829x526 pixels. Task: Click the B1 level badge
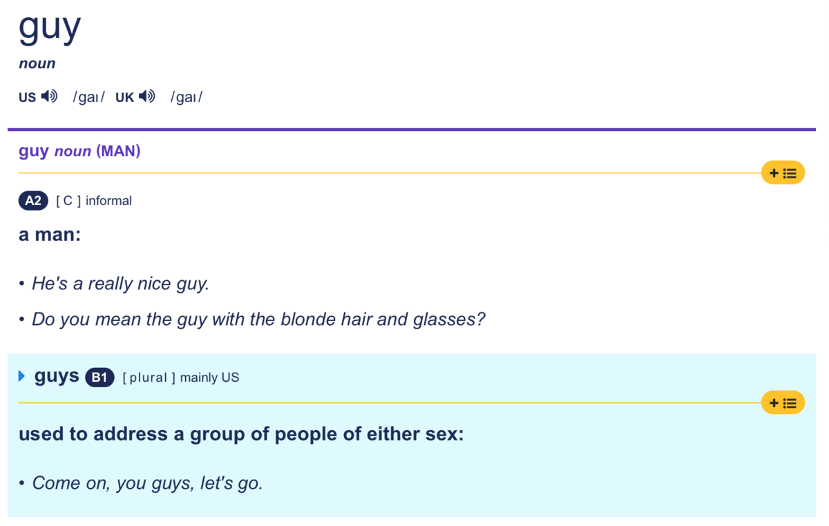click(99, 377)
